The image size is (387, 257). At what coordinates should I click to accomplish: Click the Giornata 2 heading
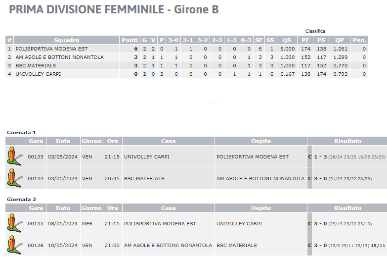(21, 200)
